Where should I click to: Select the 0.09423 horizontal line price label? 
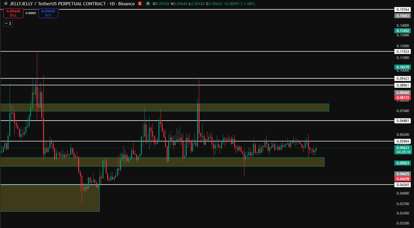tap(403, 78)
